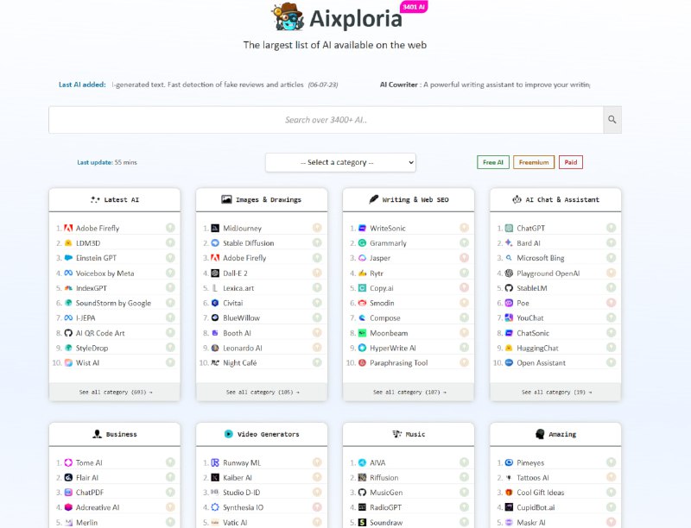Image resolution: width=691 pixels, height=528 pixels.
Task: Click the 3401 AI counter badge
Action: coord(414,7)
